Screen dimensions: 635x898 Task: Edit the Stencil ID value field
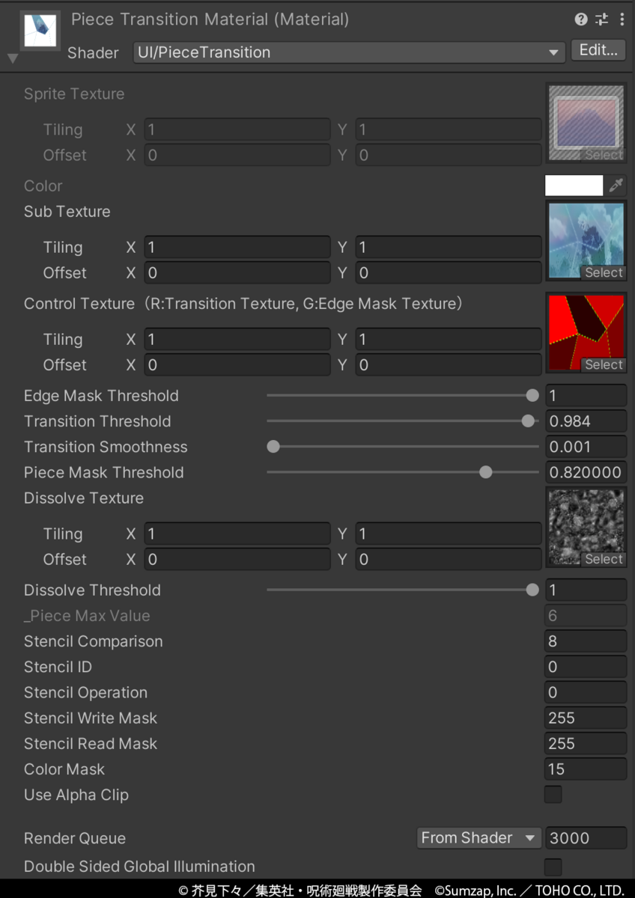tap(586, 667)
